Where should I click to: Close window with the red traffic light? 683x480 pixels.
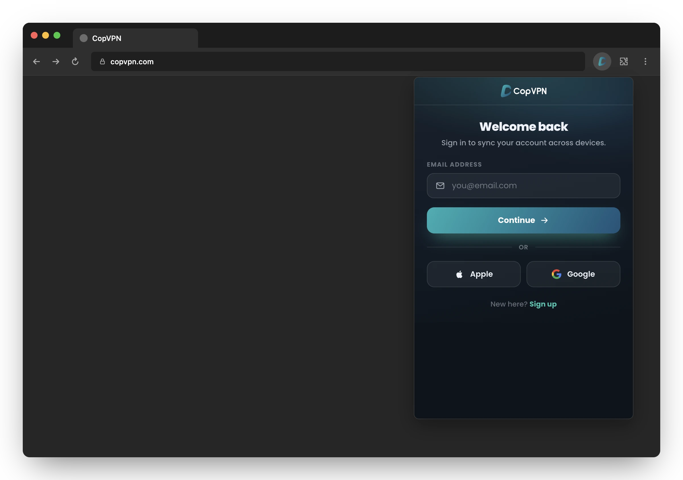(x=34, y=35)
